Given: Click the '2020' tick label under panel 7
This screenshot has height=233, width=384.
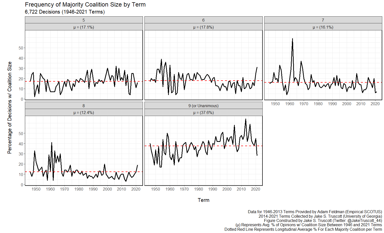Looking at the screenshot, I should click(375, 104).
